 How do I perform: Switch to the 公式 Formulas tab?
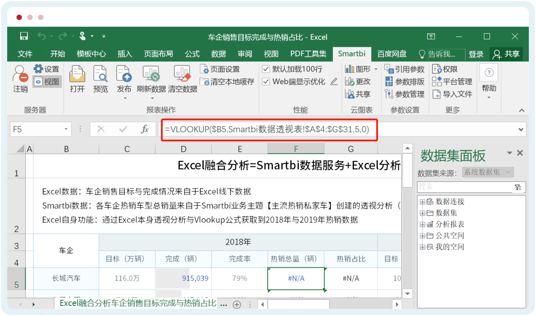pos(192,54)
